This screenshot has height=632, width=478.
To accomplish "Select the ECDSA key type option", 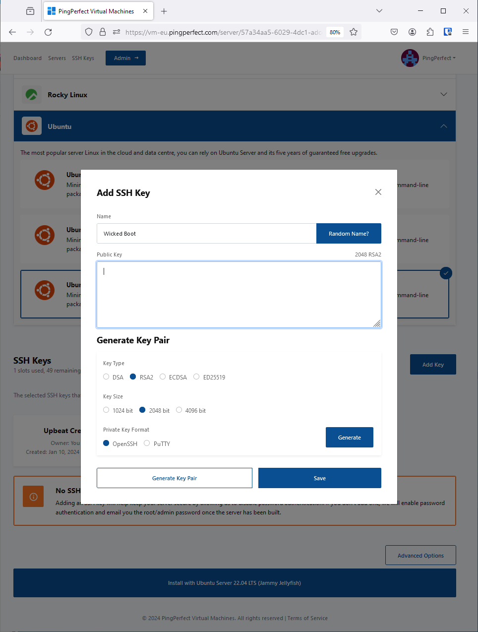I will pyautogui.click(x=163, y=377).
